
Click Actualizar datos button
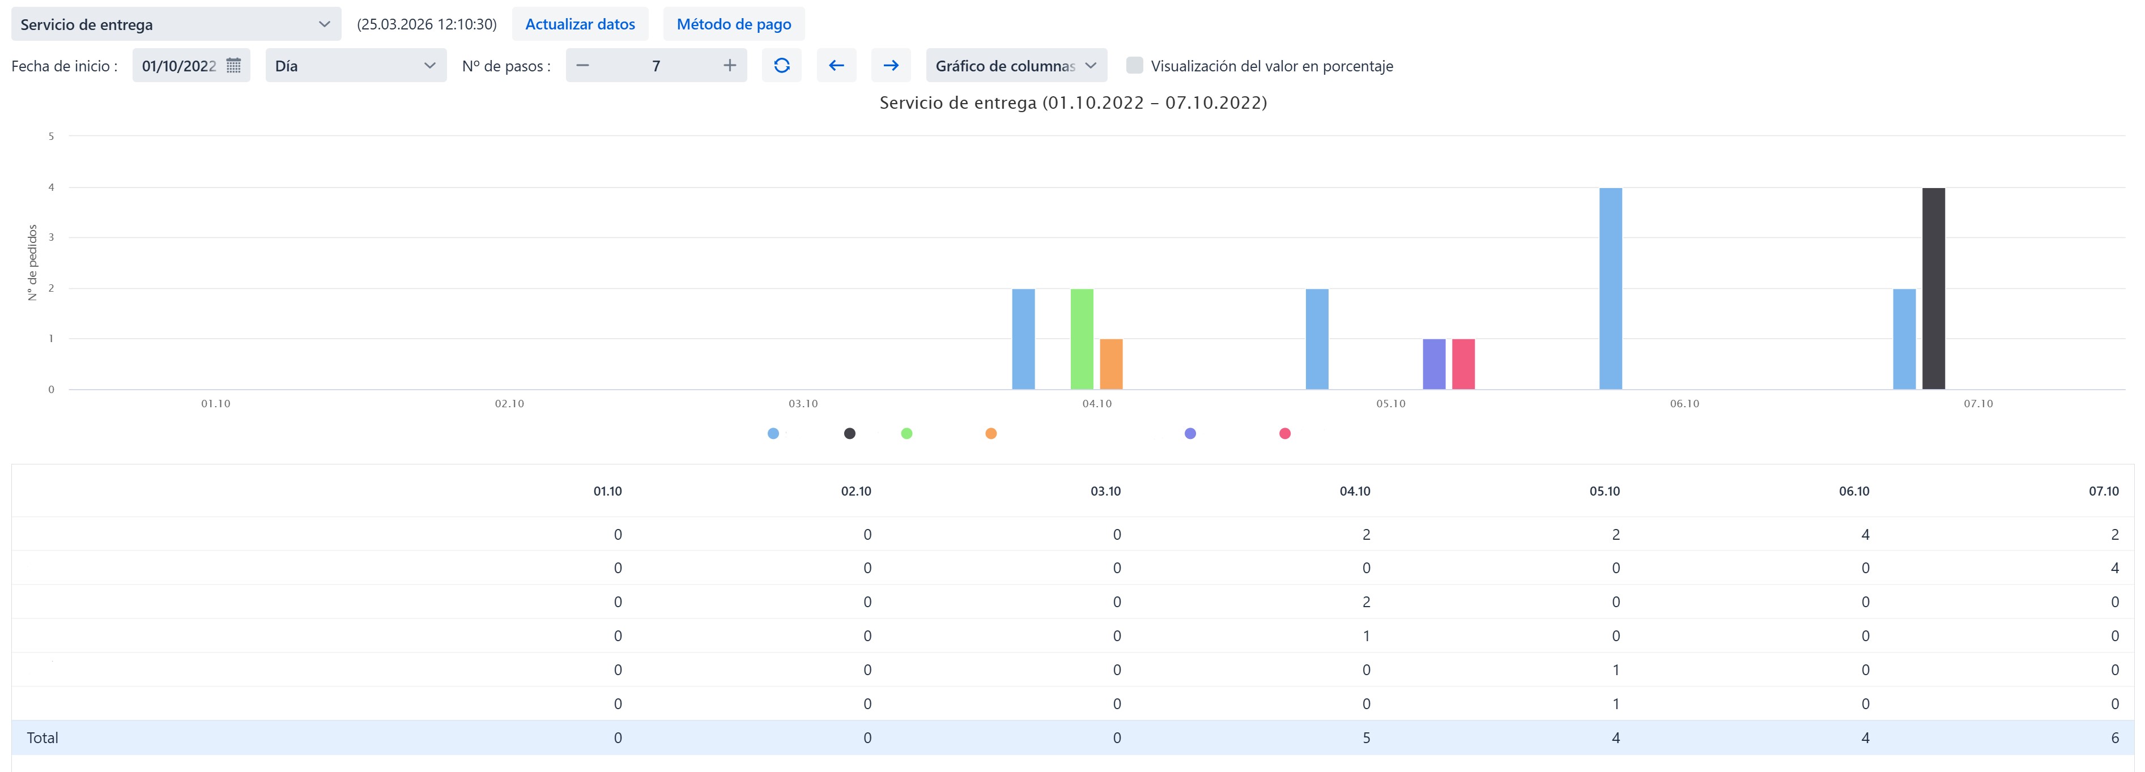click(580, 24)
